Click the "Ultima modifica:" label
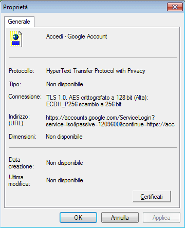This screenshot has width=185, height=228. 19,180
